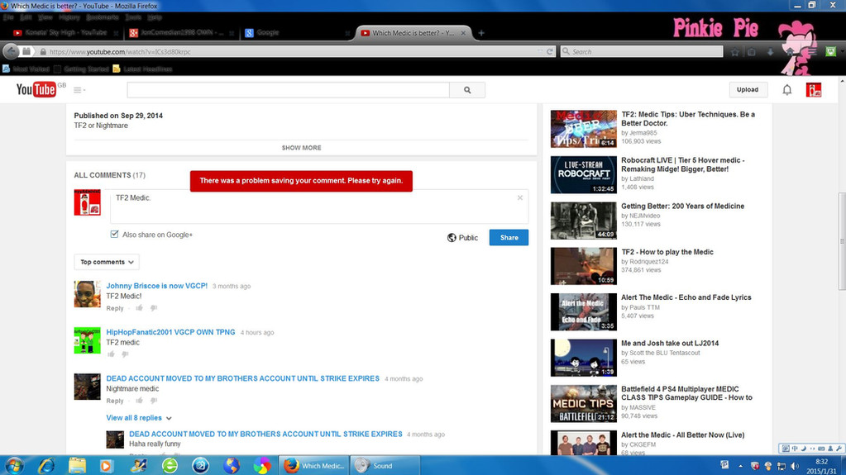The height and width of the screenshot is (475, 846).
Task: Open the first DEAD ACCOUNT MOVED commenter link
Action: [243, 378]
